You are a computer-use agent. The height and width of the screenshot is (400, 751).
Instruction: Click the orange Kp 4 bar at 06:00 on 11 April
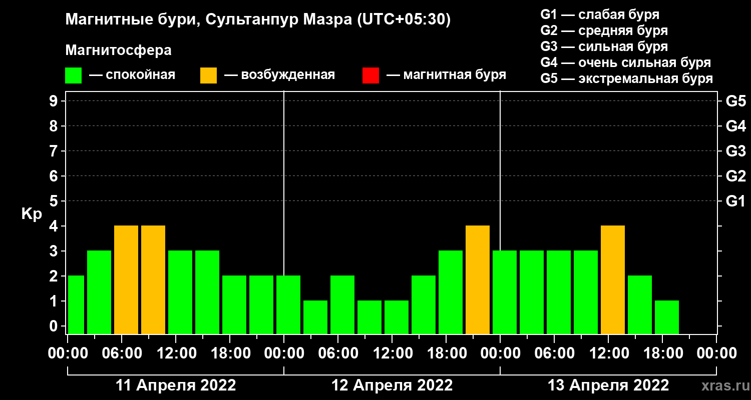[126, 280]
